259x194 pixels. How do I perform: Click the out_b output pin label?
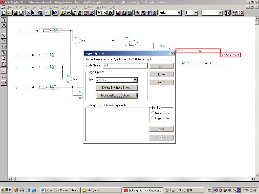click(208, 63)
